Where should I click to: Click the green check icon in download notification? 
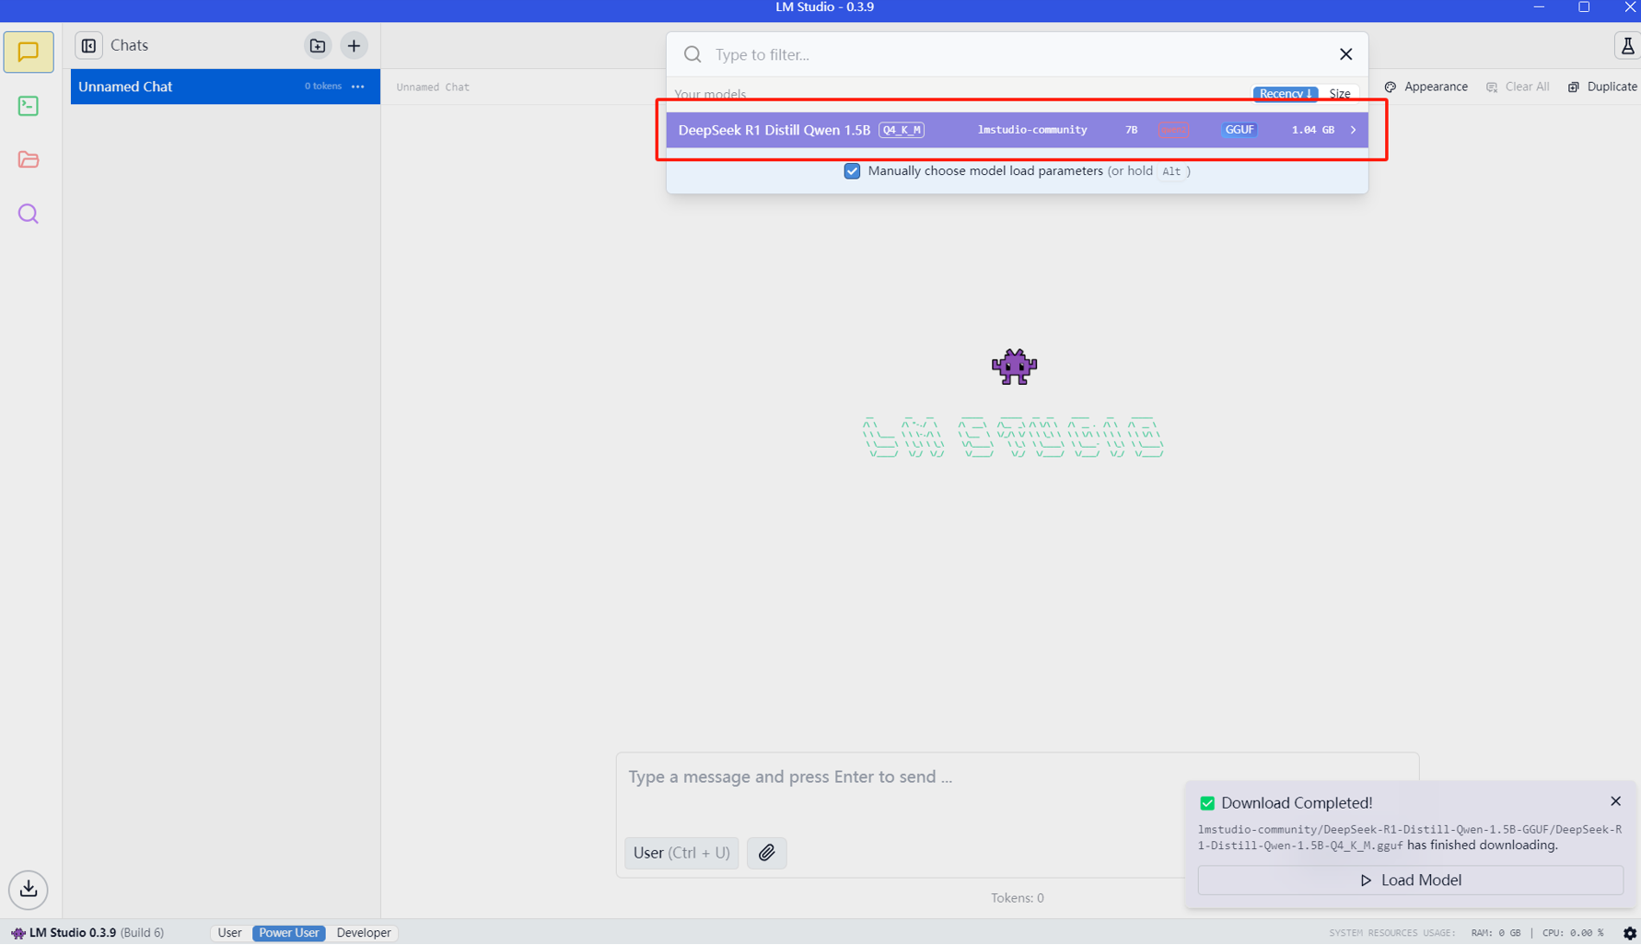[1206, 803]
